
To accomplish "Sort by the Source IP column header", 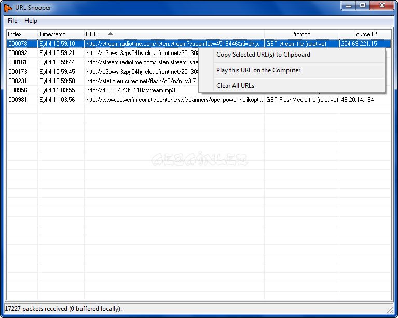I will pyautogui.click(x=365, y=34).
